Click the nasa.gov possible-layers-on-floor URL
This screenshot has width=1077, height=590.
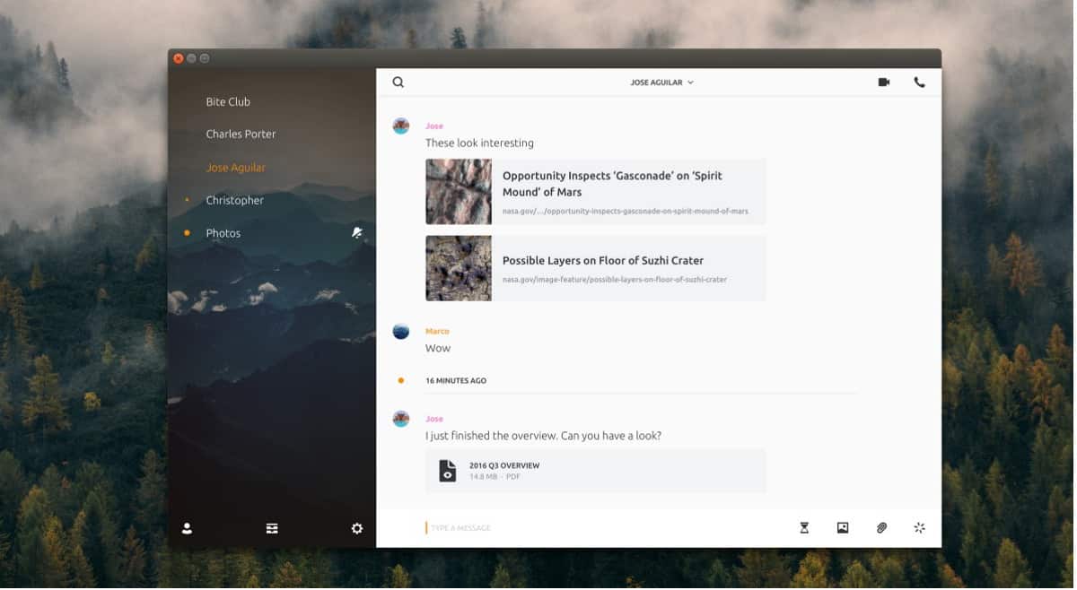tap(615, 280)
